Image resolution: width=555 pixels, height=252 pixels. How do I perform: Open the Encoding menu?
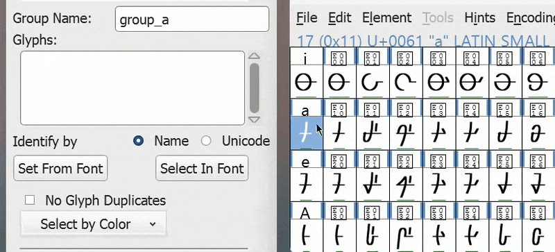530,17
